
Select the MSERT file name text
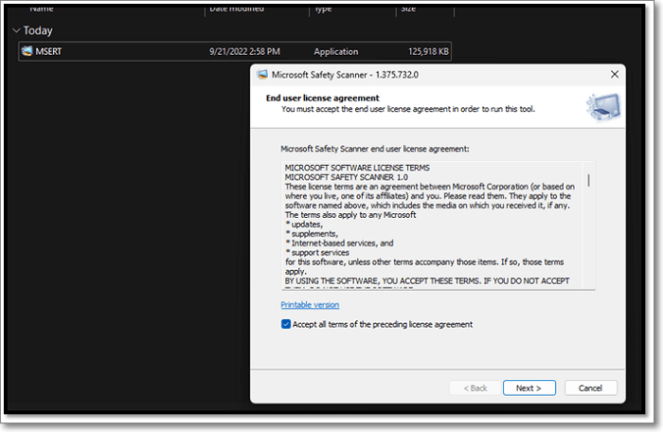pos(48,51)
